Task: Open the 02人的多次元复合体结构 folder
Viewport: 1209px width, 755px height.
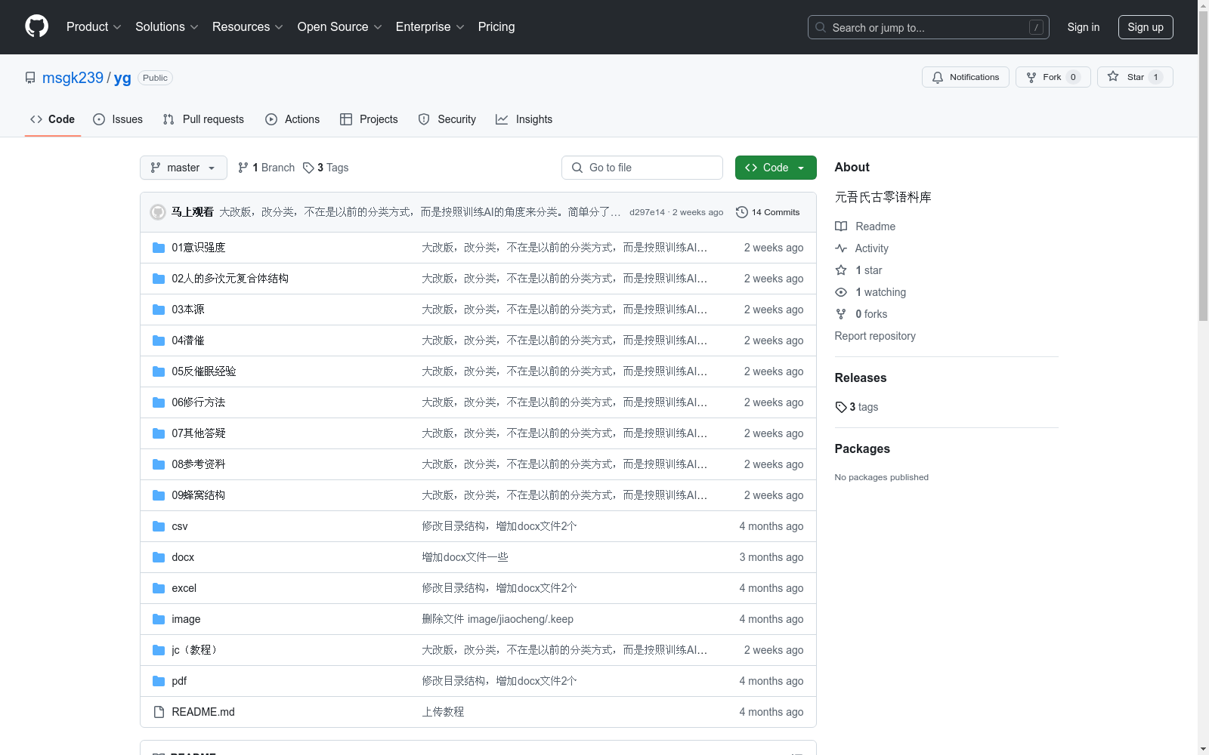Action: tap(230, 279)
